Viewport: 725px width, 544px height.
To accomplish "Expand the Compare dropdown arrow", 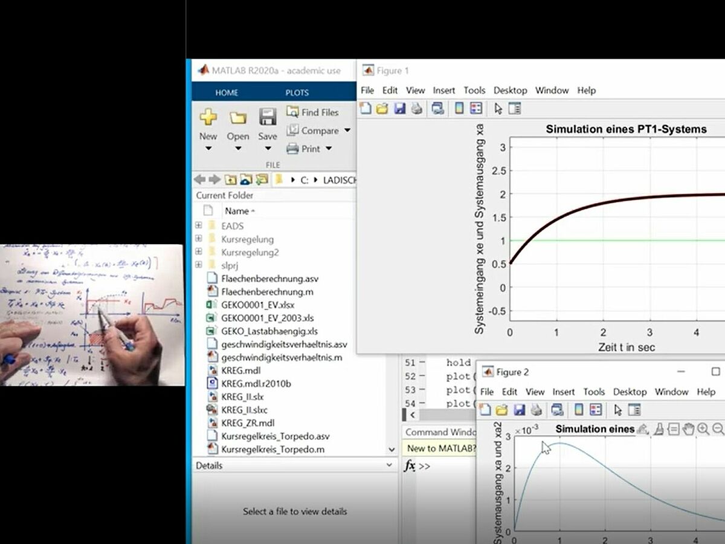I will pos(347,130).
